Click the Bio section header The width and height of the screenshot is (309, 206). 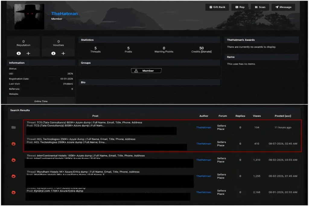click(x=149, y=82)
